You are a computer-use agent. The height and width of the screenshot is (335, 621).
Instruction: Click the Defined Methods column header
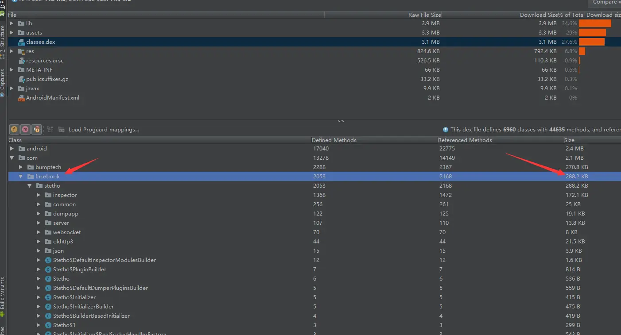click(374, 140)
